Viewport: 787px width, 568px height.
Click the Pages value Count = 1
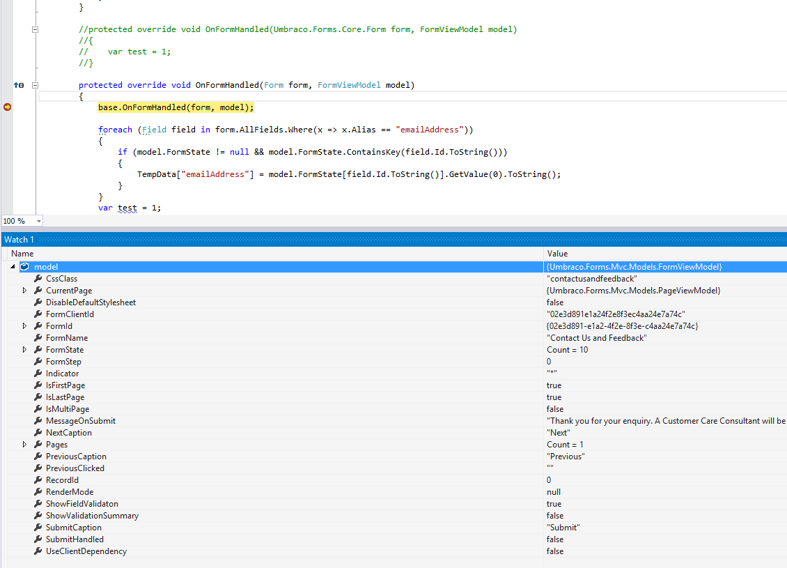(x=565, y=445)
